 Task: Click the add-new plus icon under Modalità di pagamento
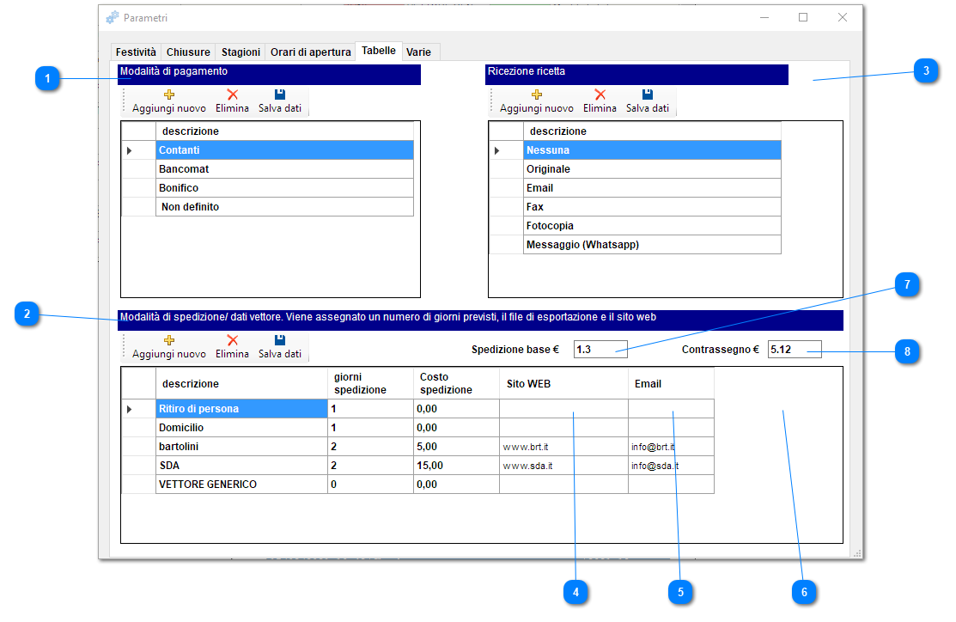pos(169,95)
